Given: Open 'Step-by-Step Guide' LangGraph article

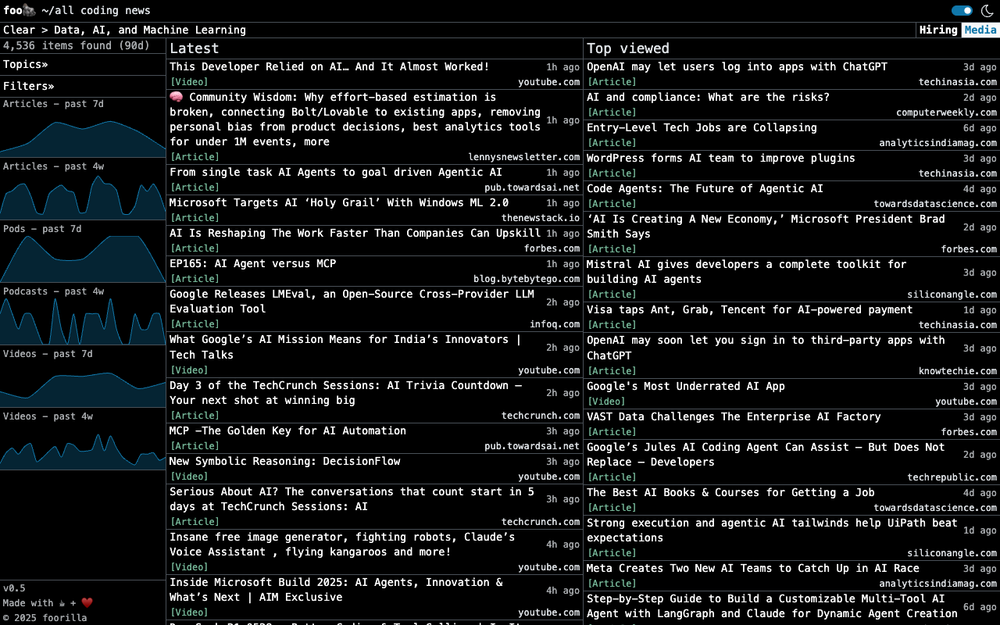Looking at the screenshot, I should tap(772, 606).
